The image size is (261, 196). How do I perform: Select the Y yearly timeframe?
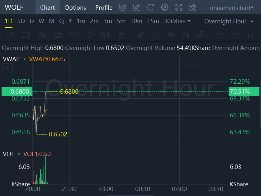70,21
